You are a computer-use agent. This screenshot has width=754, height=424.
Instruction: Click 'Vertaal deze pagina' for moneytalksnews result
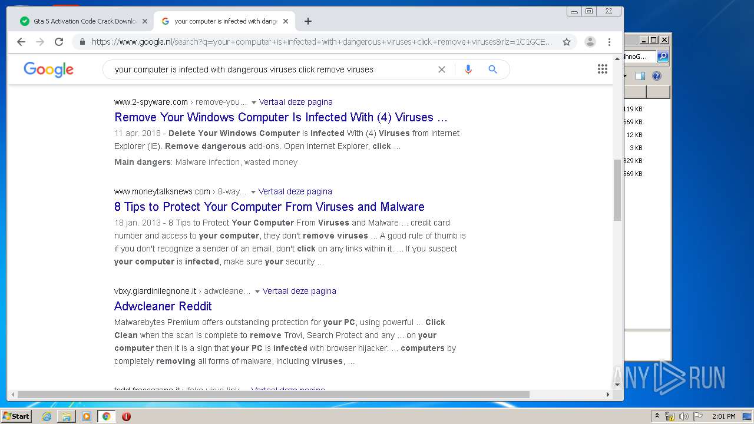point(295,191)
